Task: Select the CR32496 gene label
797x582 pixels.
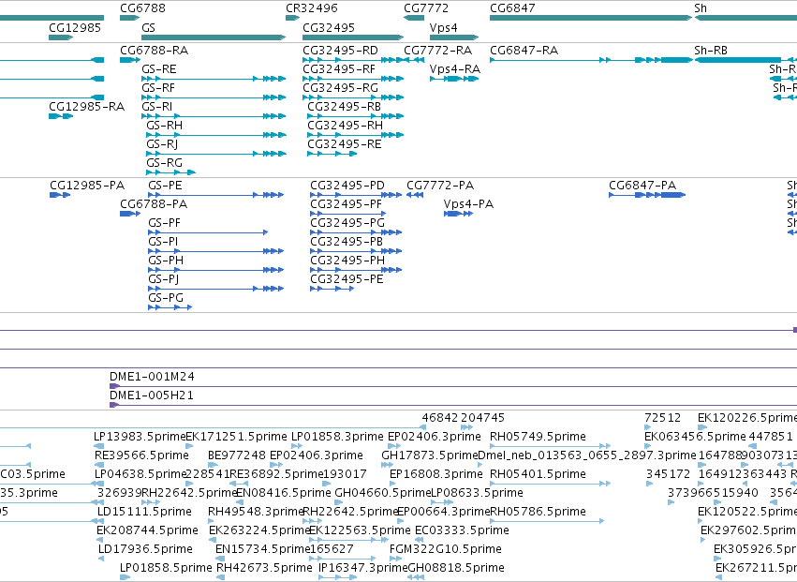Action: coord(312,8)
